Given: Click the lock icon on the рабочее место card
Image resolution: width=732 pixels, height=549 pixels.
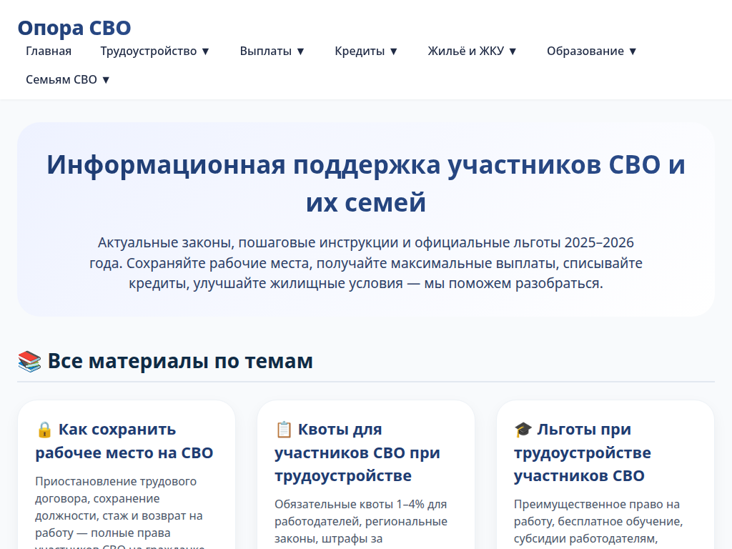Looking at the screenshot, I should coord(44,430).
